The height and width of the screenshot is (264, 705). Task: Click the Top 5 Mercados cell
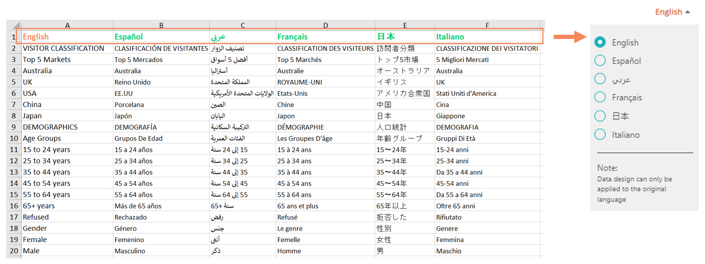tap(161, 59)
